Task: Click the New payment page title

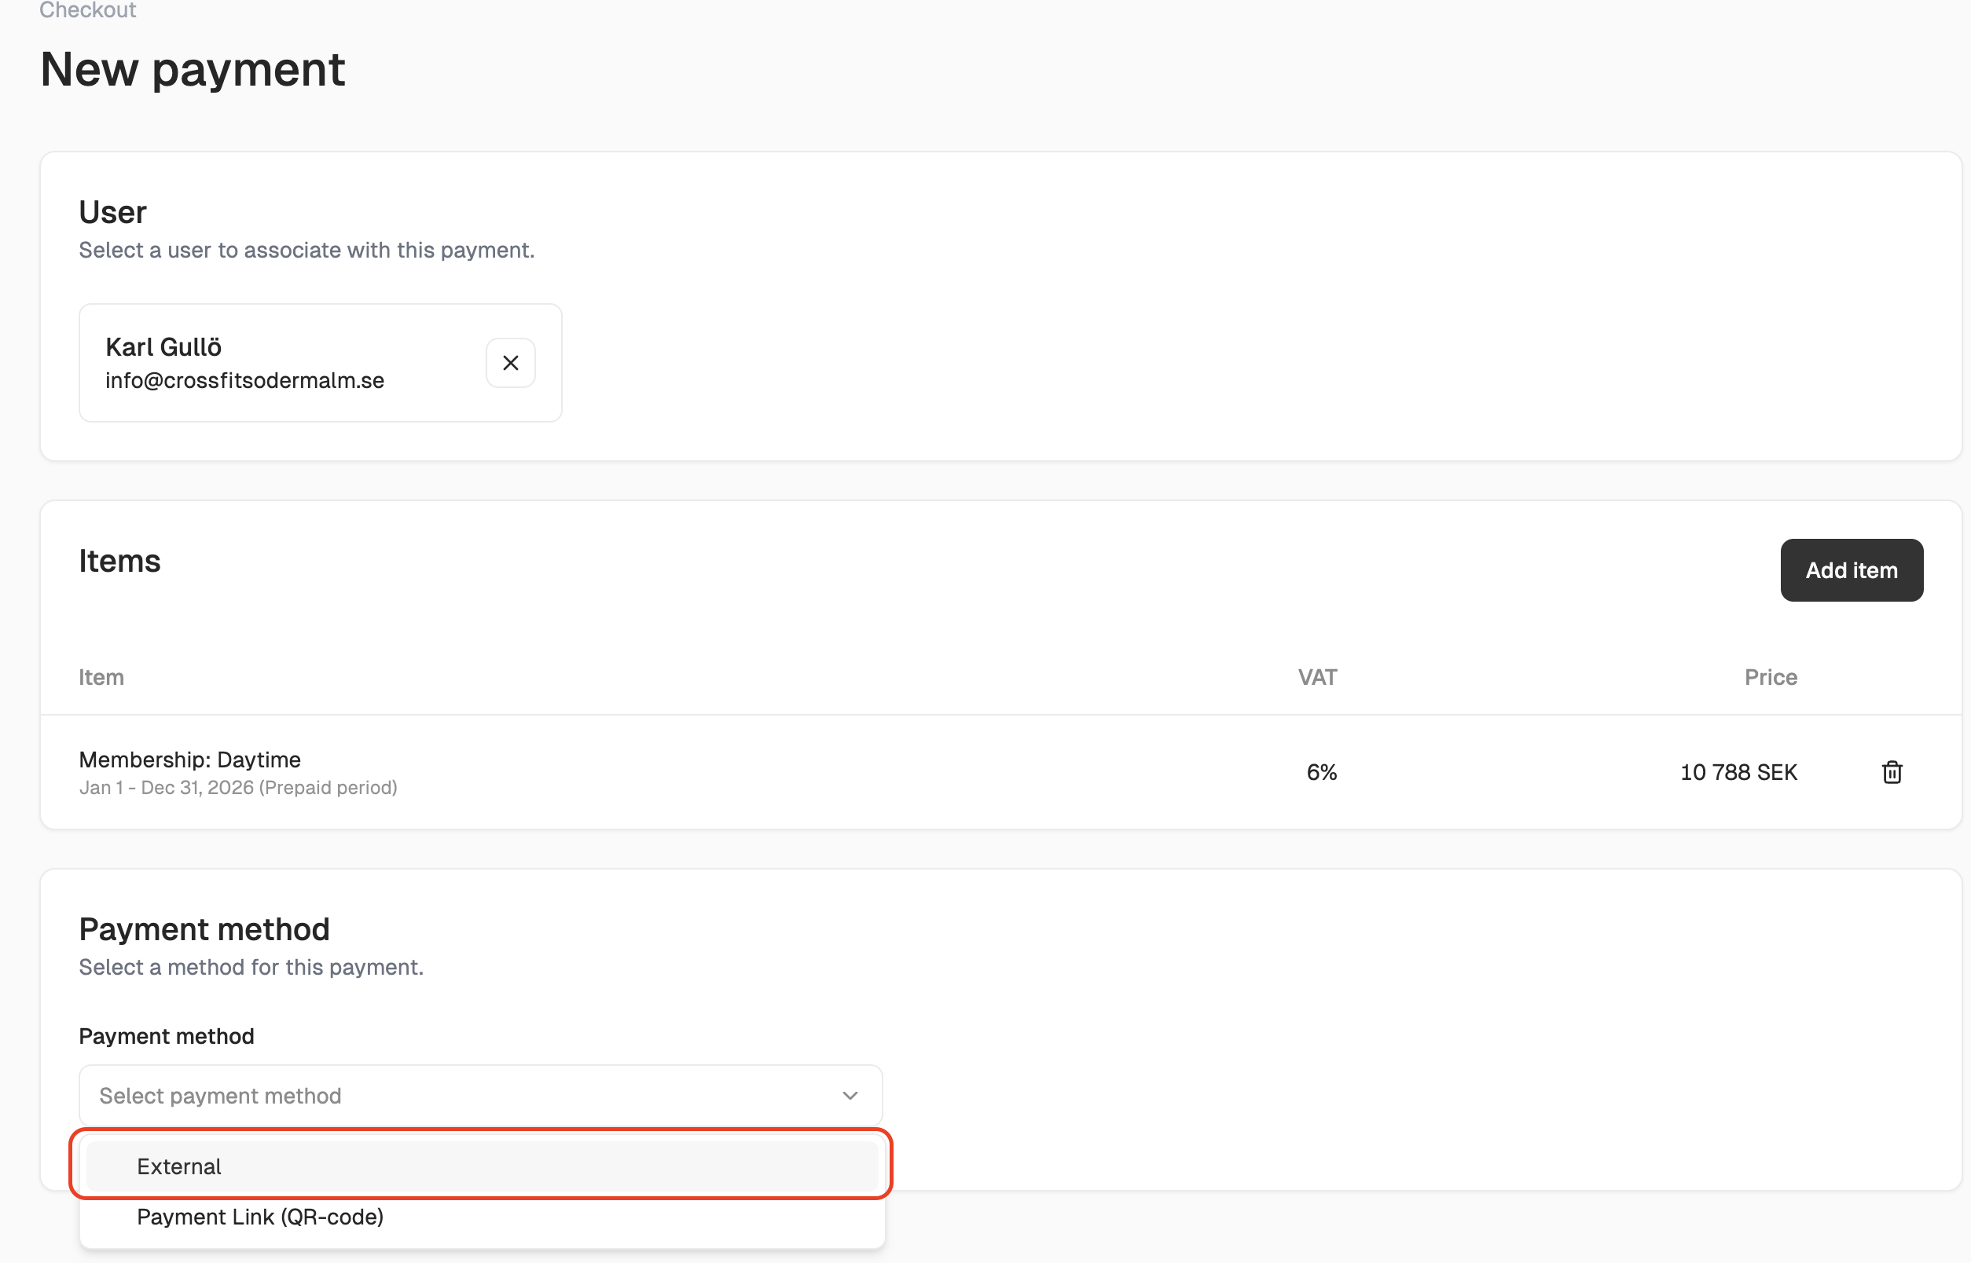Action: pyautogui.click(x=192, y=69)
